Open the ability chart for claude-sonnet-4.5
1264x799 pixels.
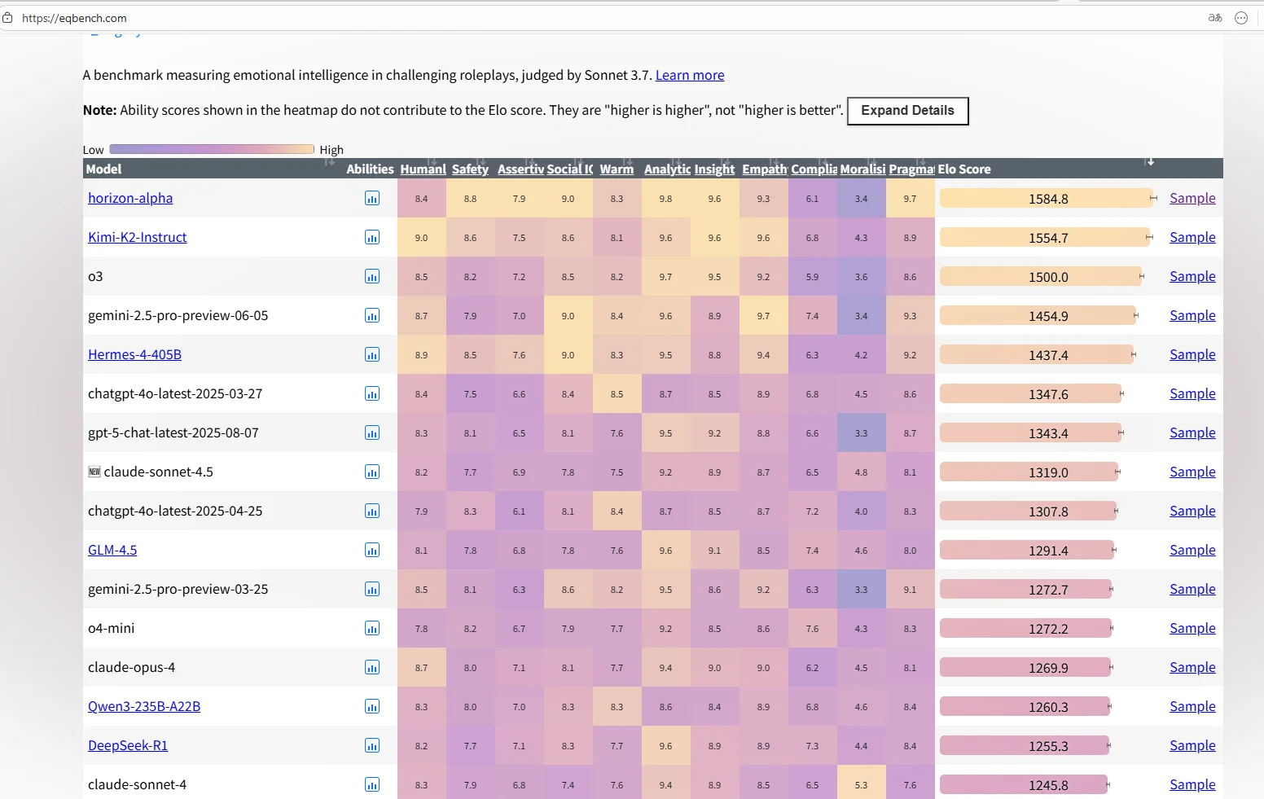pos(372,472)
